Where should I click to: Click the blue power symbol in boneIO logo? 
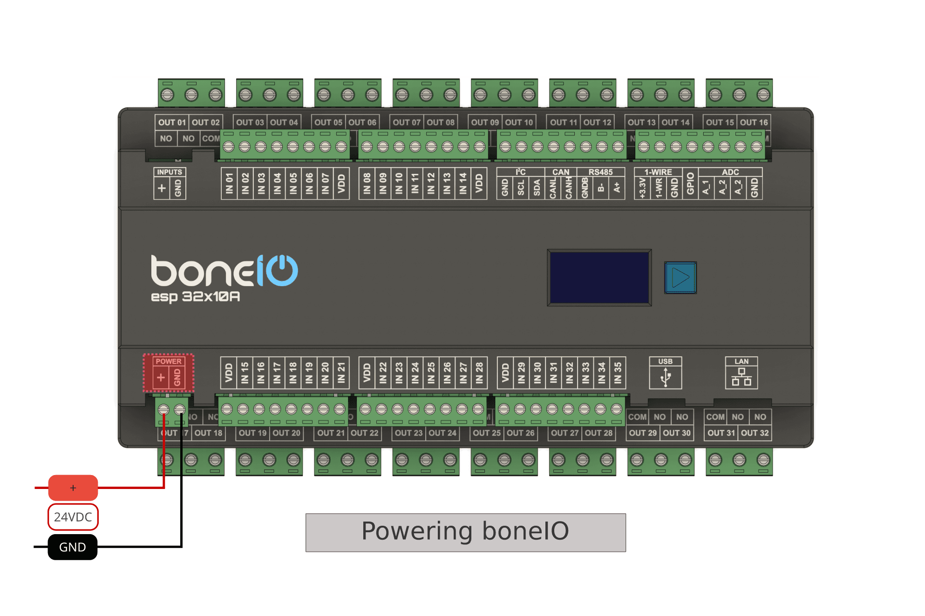pyautogui.click(x=282, y=270)
